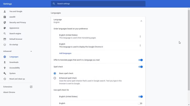Open the Downloads settings page

[x=14, y=62]
